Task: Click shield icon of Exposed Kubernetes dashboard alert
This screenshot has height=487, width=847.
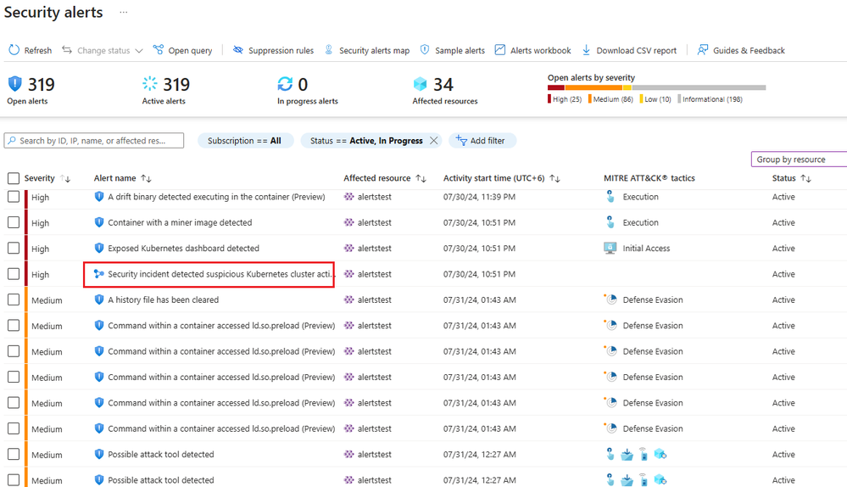Action: tap(99, 248)
